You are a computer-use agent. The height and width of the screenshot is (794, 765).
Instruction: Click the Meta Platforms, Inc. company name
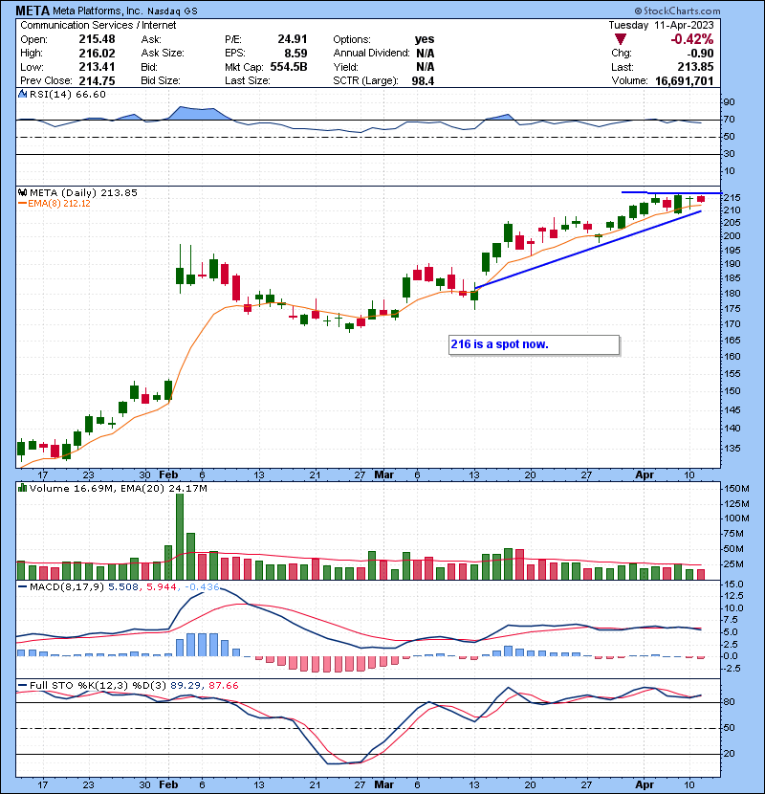click(98, 11)
